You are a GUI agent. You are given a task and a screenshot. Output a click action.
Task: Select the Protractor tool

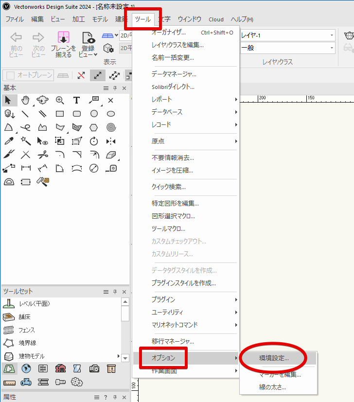click(9, 182)
